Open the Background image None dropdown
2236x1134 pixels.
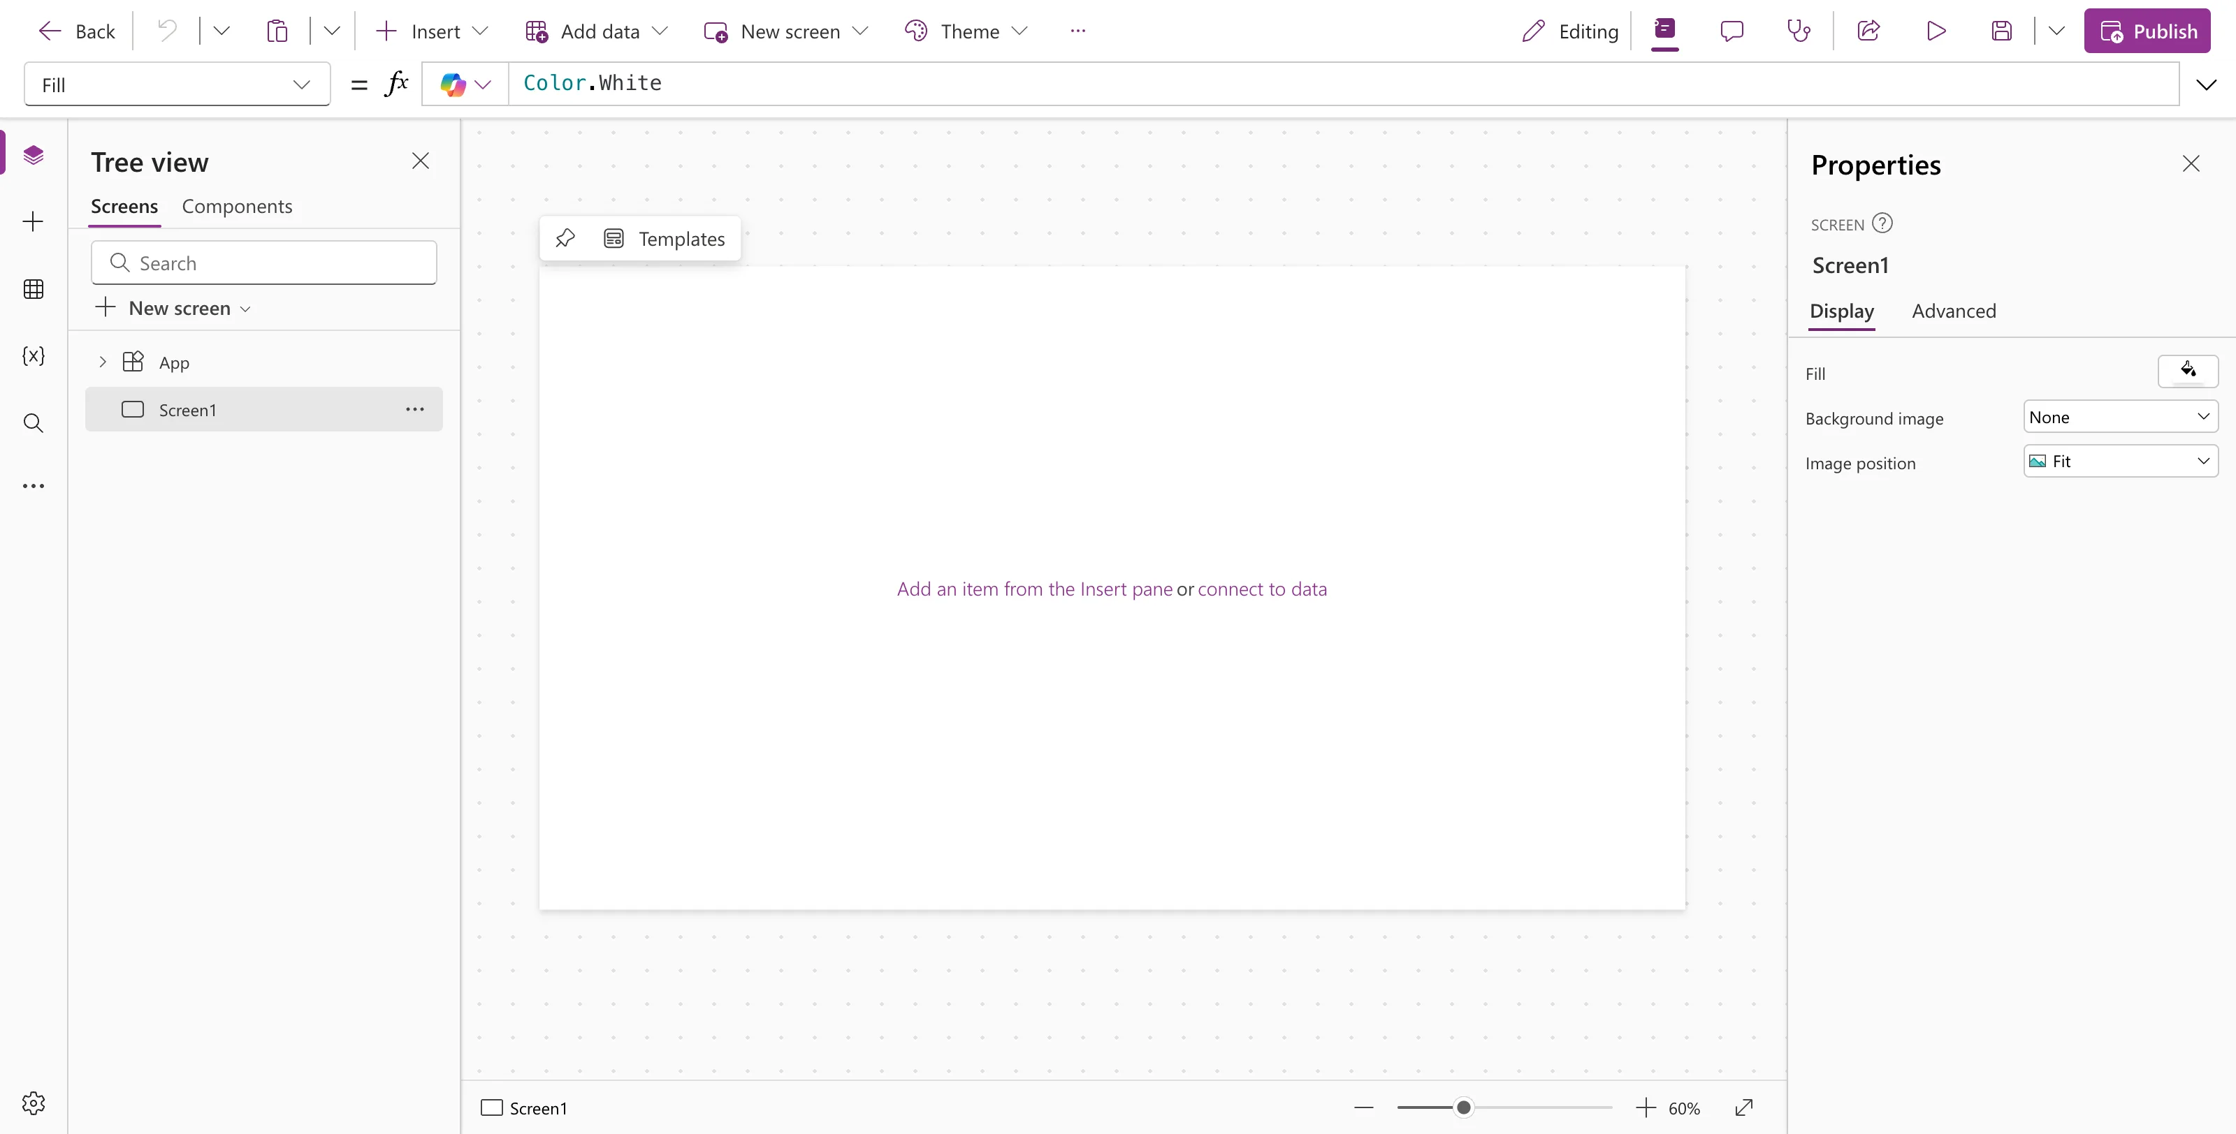click(x=2120, y=416)
